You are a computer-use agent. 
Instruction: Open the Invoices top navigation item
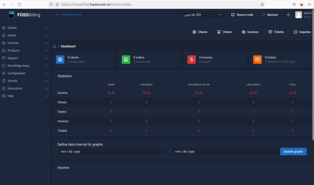click(250, 32)
